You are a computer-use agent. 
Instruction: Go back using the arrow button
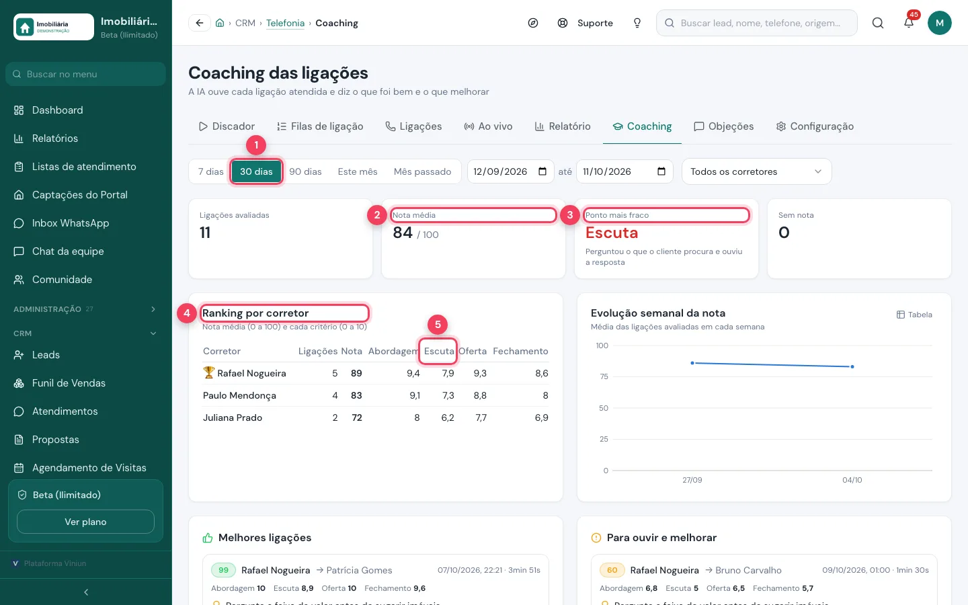click(200, 23)
